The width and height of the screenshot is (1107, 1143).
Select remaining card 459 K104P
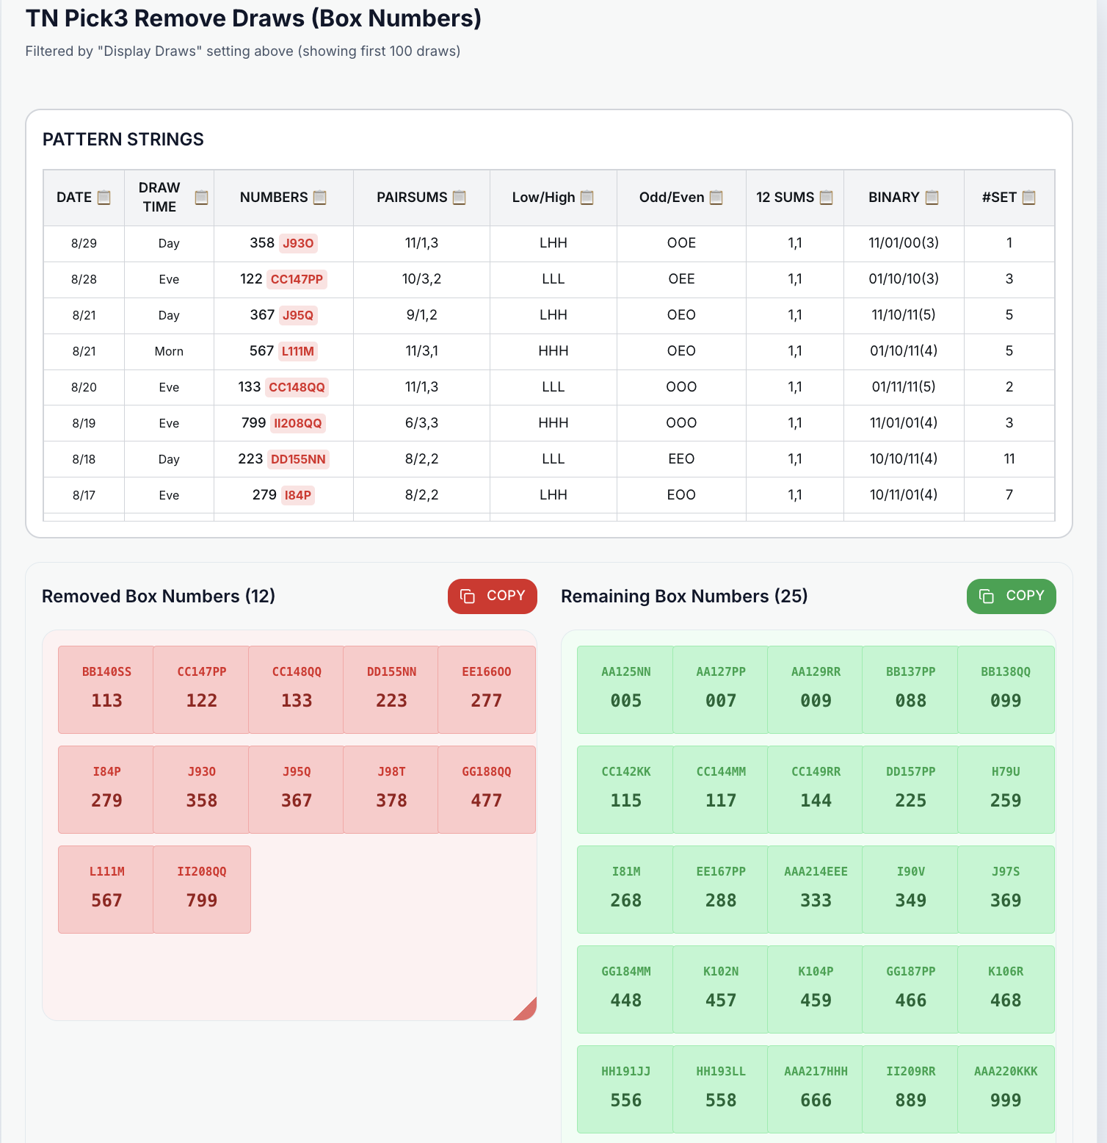[816, 989]
